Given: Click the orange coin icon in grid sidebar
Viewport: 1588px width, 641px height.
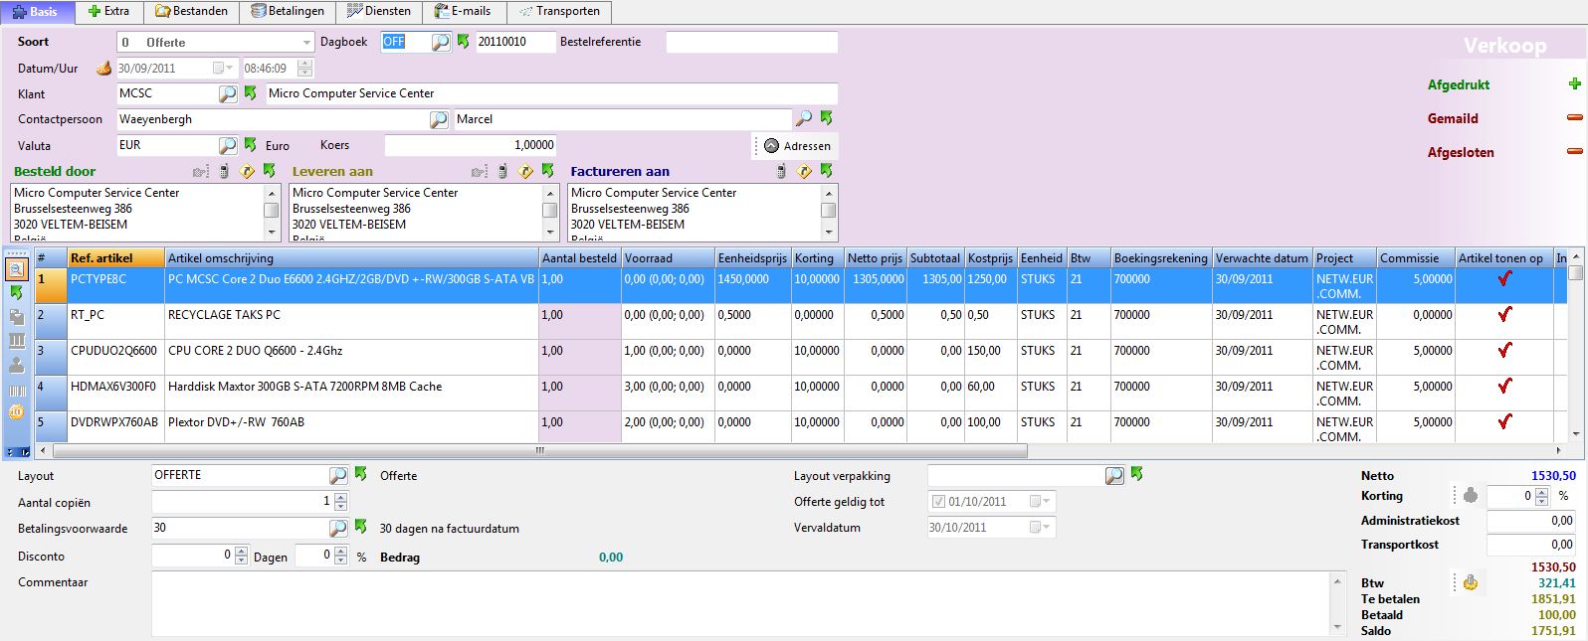Looking at the screenshot, I should pyautogui.click(x=16, y=412).
